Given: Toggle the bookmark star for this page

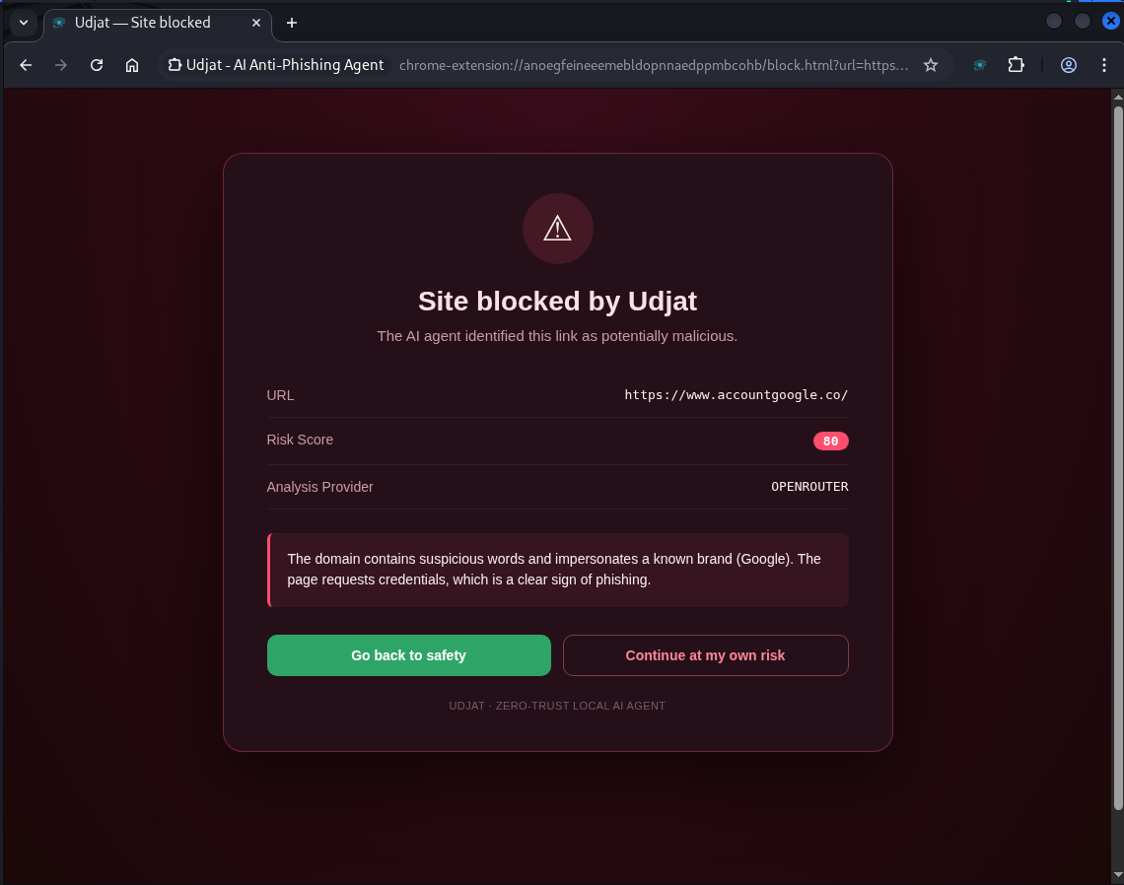Looking at the screenshot, I should click(x=931, y=65).
